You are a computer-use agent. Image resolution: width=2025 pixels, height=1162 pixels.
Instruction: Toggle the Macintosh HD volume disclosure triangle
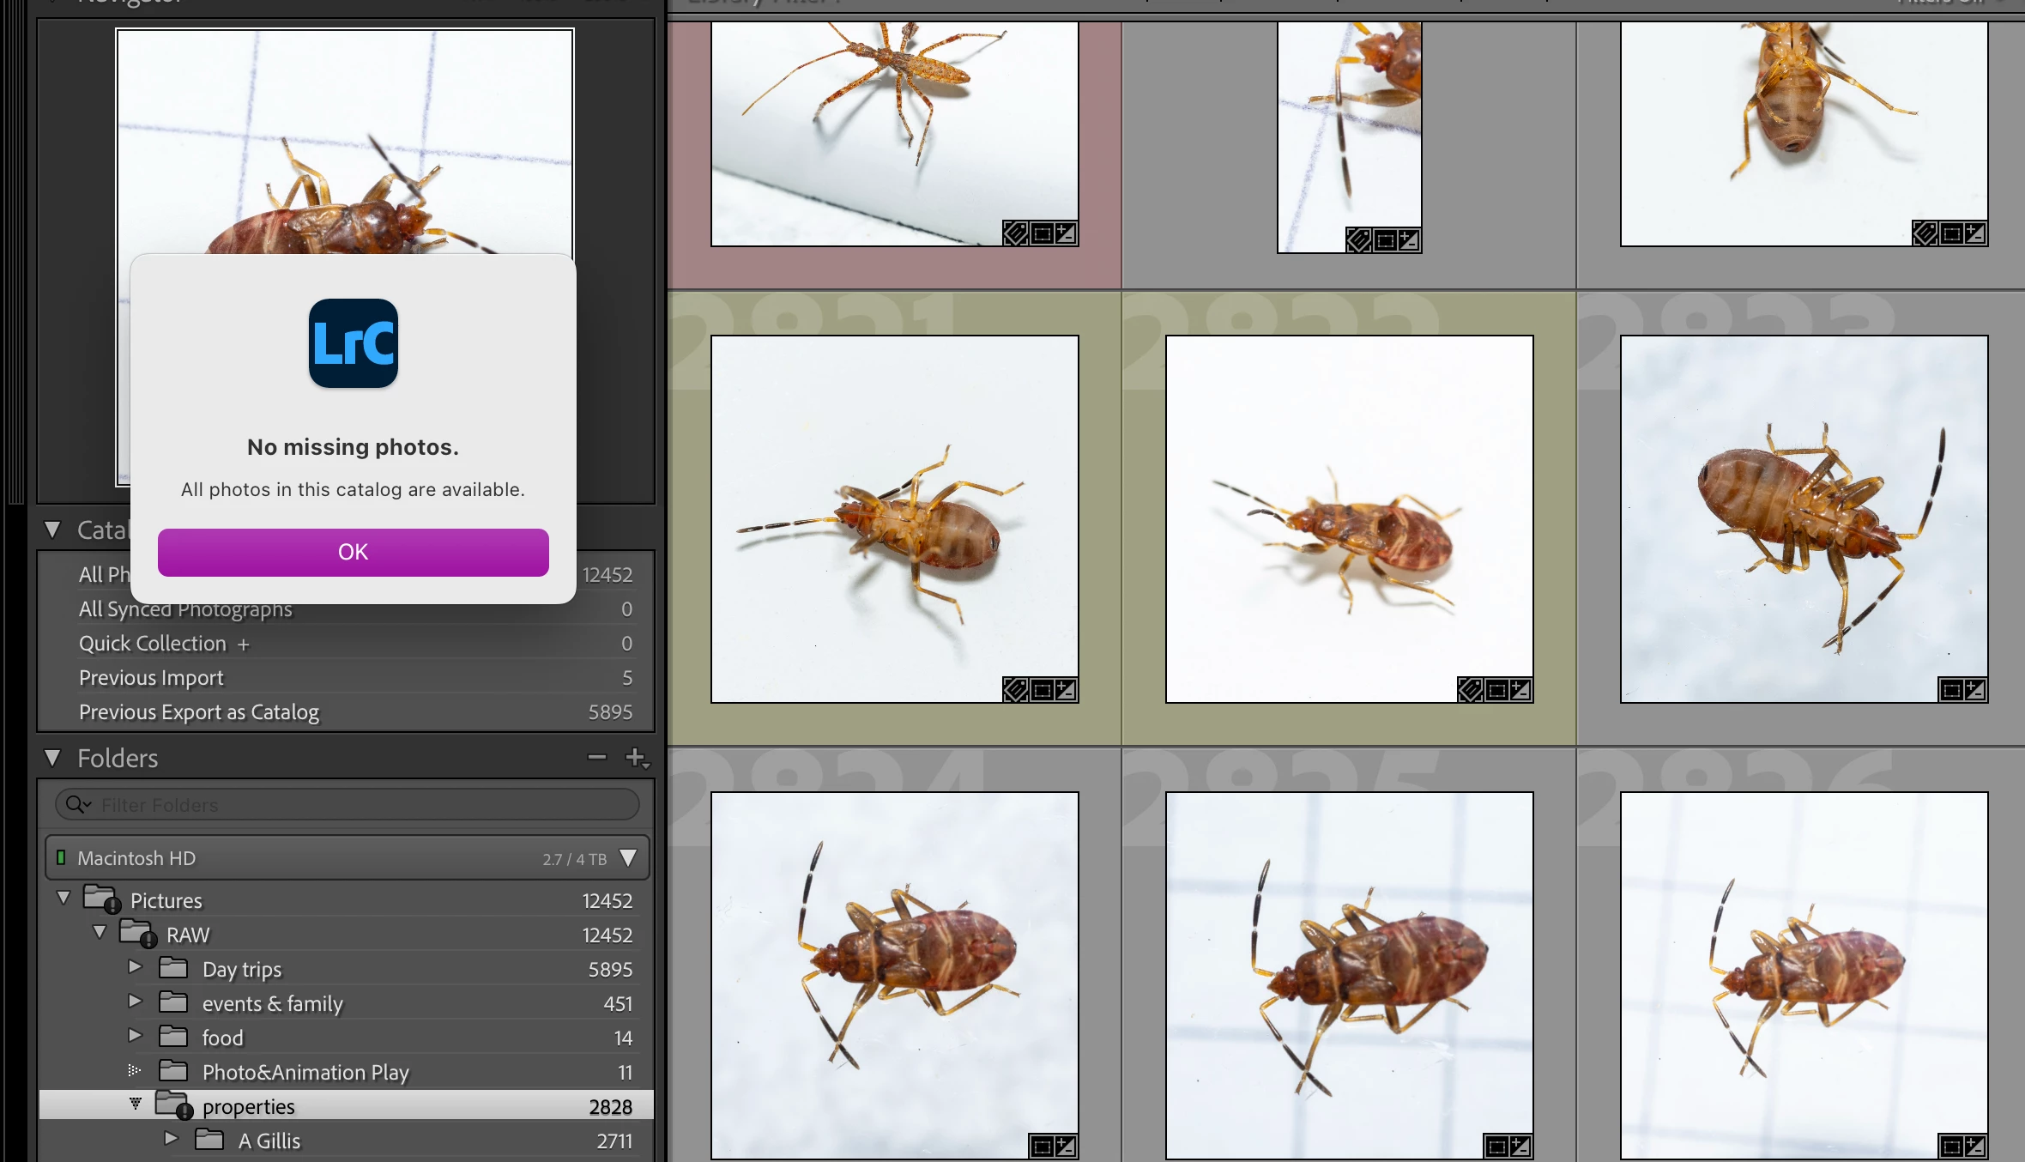point(628,858)
